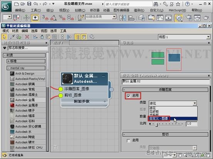
Task: Click the 比例 value field 1.0
Action: coord(191,124)
